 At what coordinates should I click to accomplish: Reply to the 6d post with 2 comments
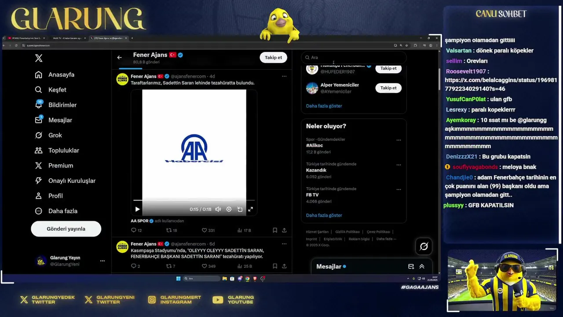tap(135, 266)
